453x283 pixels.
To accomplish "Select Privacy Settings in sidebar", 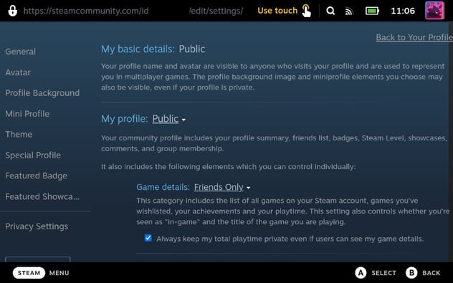I will click(37, 226).
